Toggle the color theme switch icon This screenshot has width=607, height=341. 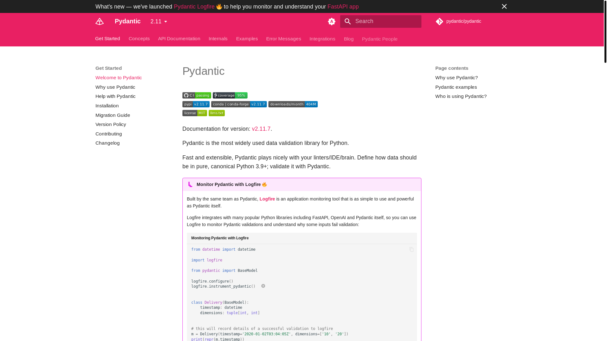332,21
